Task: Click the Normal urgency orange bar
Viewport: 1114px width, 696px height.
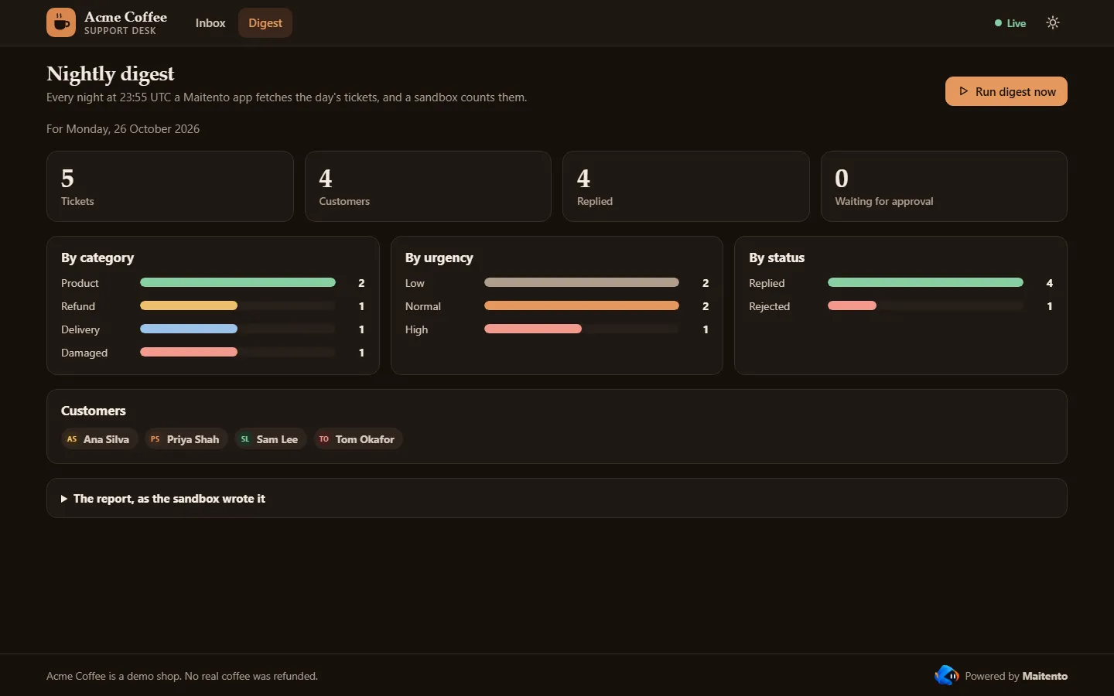Action: coord(582,305)
